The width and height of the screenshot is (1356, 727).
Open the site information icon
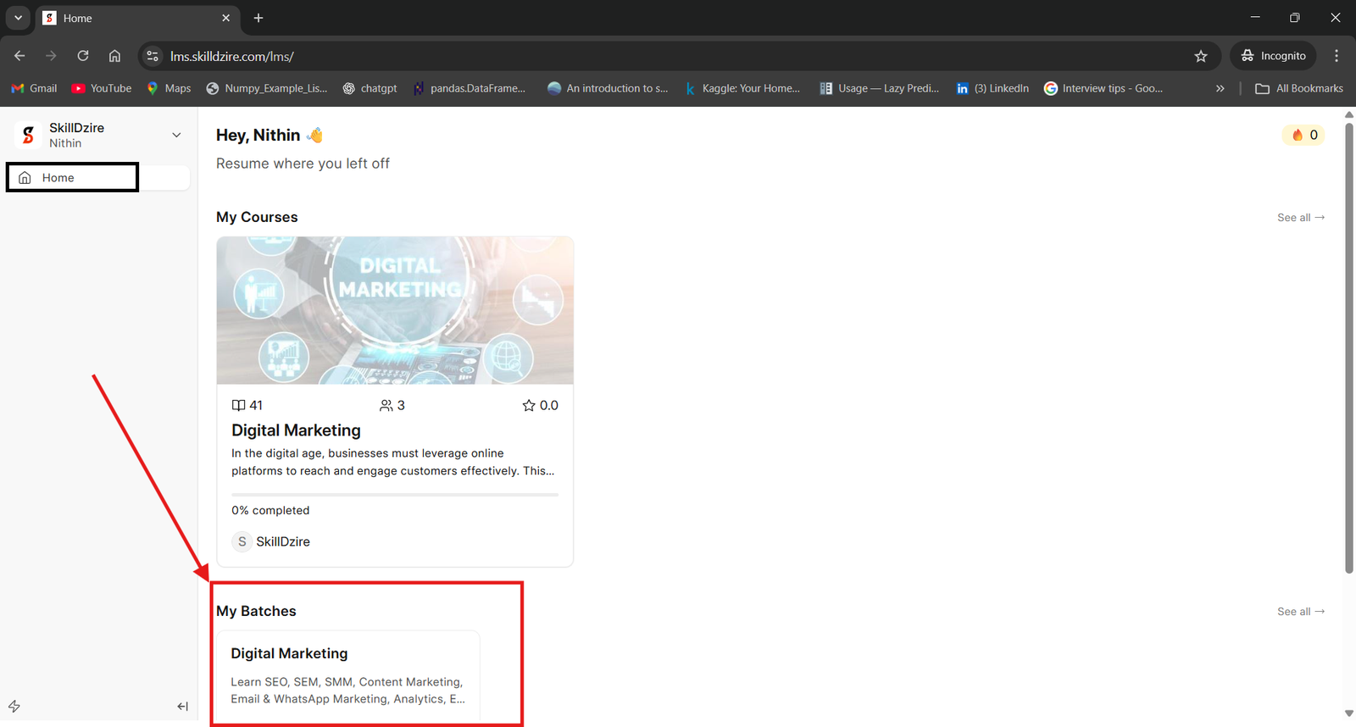click(x=153, y=56)
